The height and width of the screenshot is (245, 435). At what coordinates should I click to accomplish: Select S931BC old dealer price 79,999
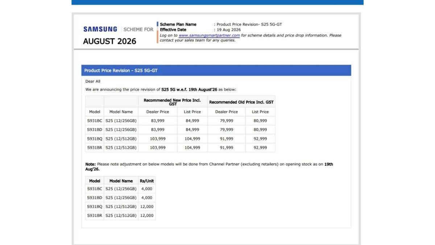[227, 121]
